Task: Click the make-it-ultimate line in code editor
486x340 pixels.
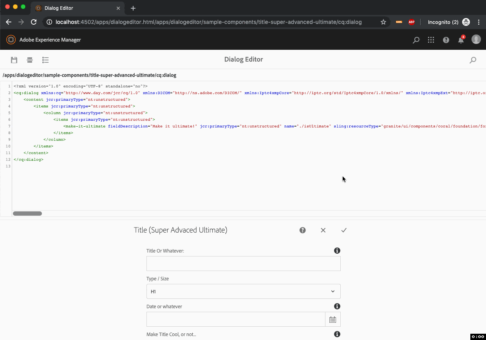Action: tap(275, 126)
